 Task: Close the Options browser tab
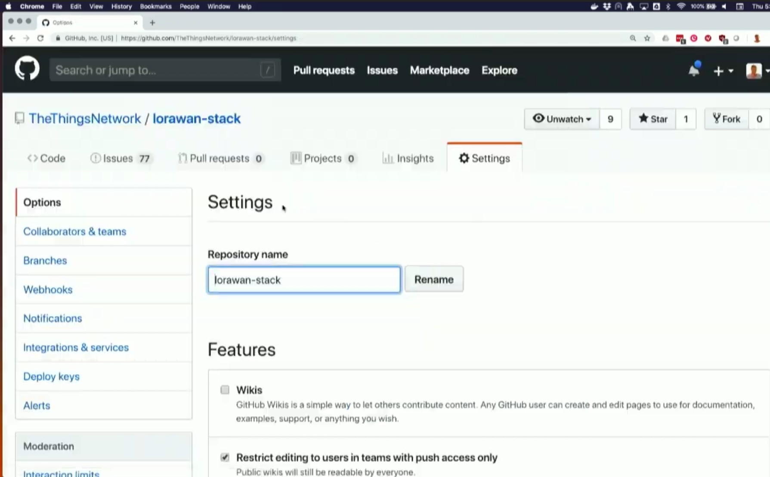(136, 22)
